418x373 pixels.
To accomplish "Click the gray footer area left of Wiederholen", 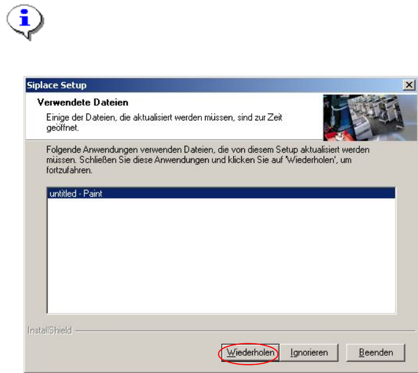I will pyautogui.click(x=122, y=353).
